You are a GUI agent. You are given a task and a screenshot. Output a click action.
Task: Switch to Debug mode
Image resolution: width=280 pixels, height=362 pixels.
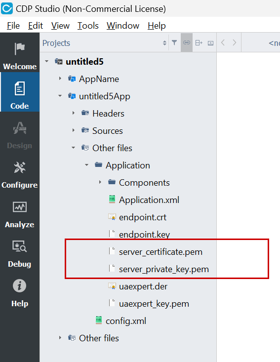20,250
